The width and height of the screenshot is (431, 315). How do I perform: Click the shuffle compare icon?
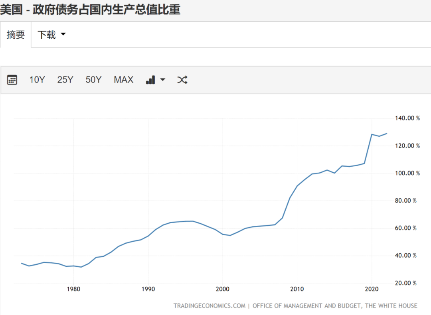tap(182, 80)
